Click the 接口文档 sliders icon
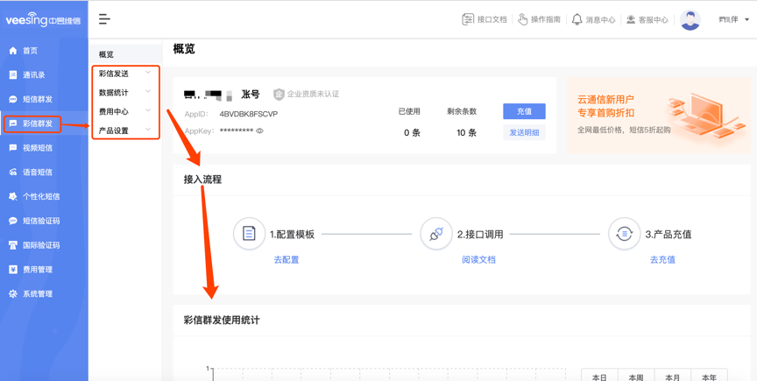757x381 pixels. click(x=468, y=19)
